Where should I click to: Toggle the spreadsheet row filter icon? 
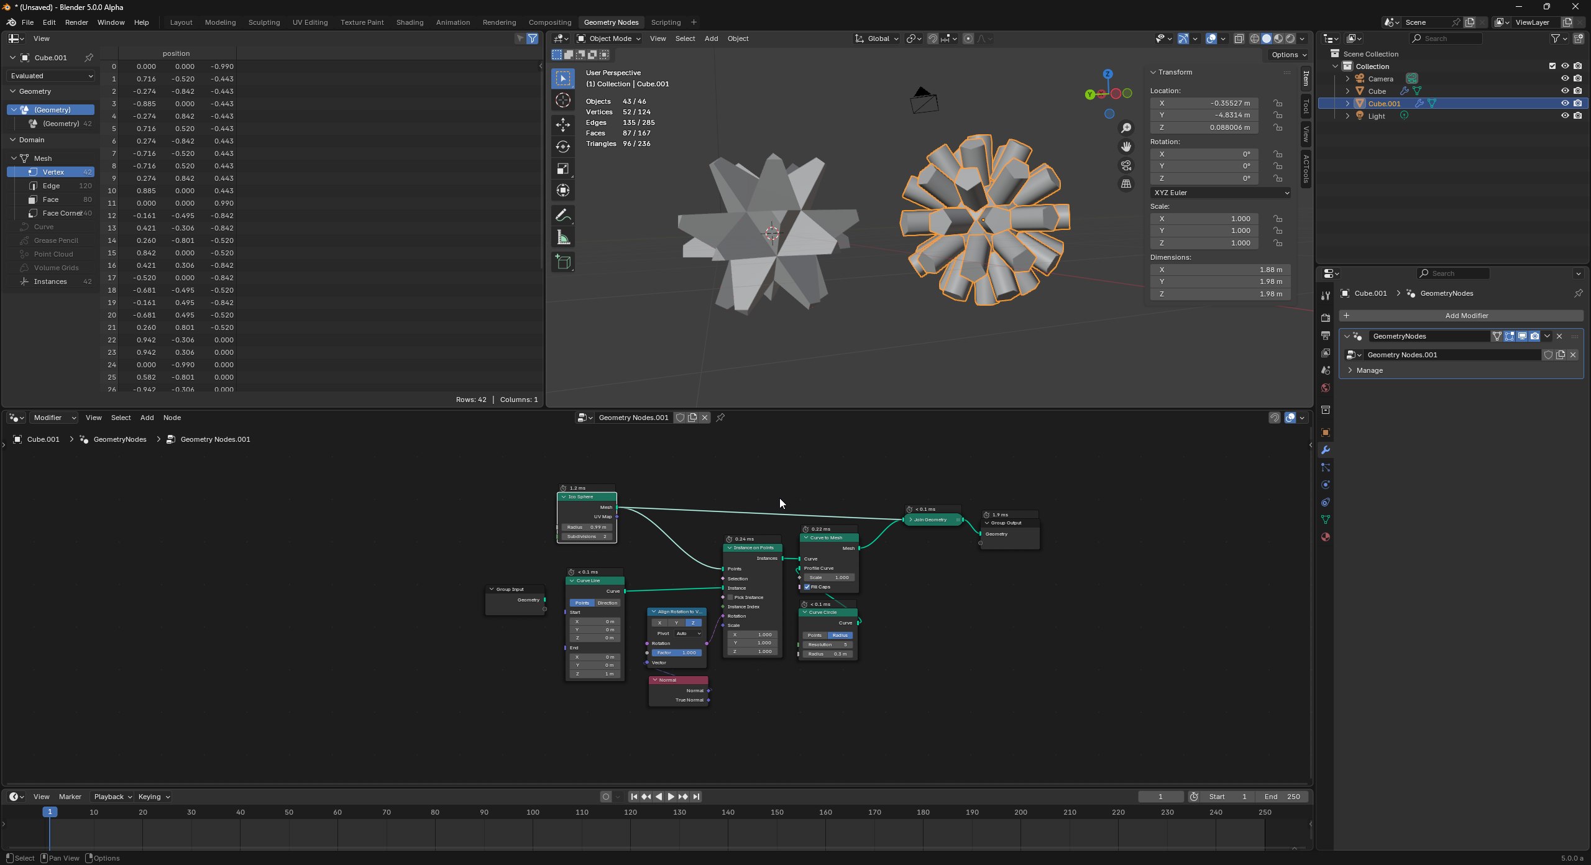[533, 39]
